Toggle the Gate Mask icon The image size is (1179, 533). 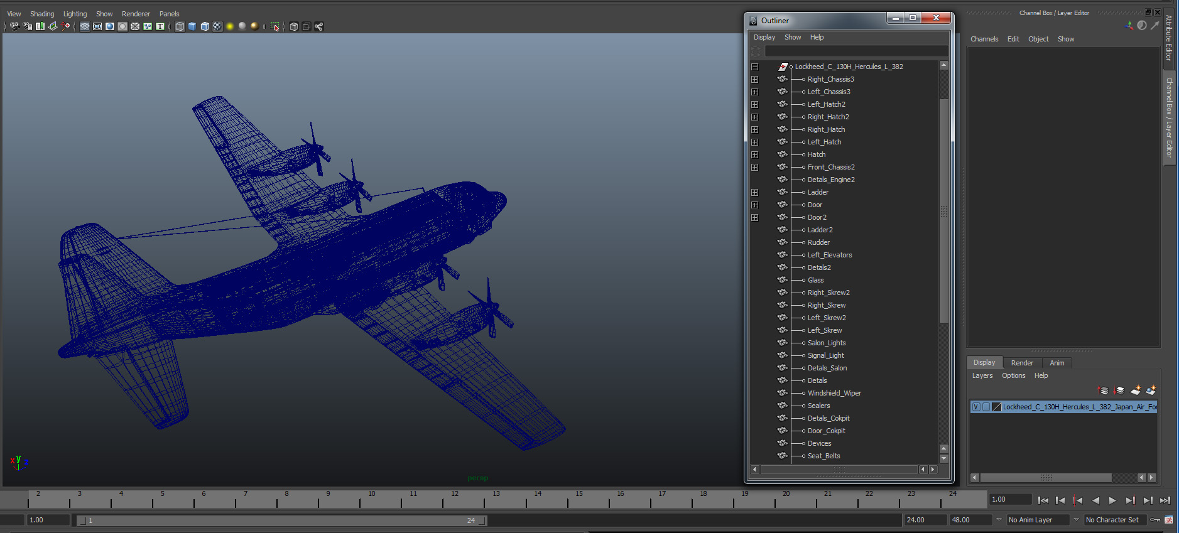point(122,26)
